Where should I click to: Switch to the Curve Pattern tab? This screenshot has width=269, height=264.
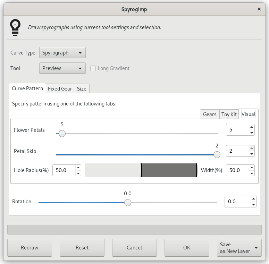pyautogui.click(x=27, y=88)
